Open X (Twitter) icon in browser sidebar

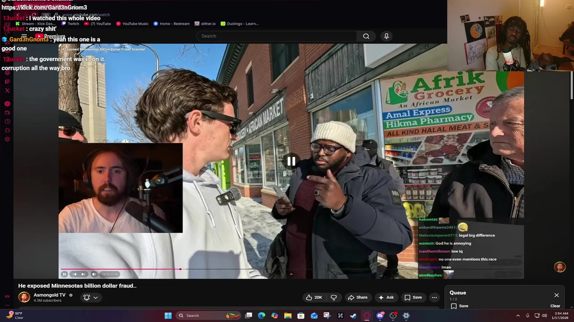(x=7, y=91)
